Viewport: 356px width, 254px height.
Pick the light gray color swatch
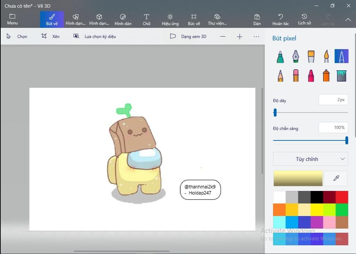292,197
